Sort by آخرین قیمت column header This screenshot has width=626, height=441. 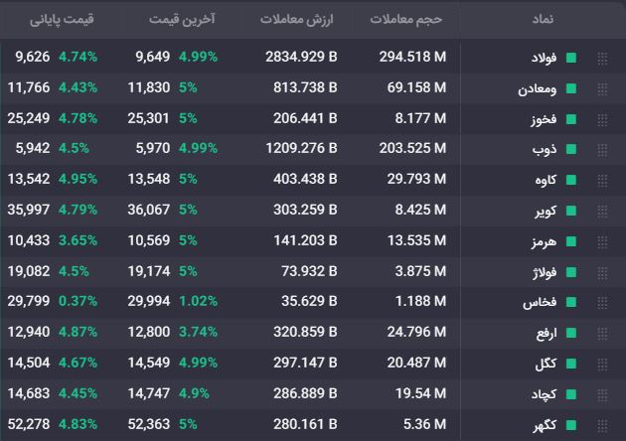point(182,19)
